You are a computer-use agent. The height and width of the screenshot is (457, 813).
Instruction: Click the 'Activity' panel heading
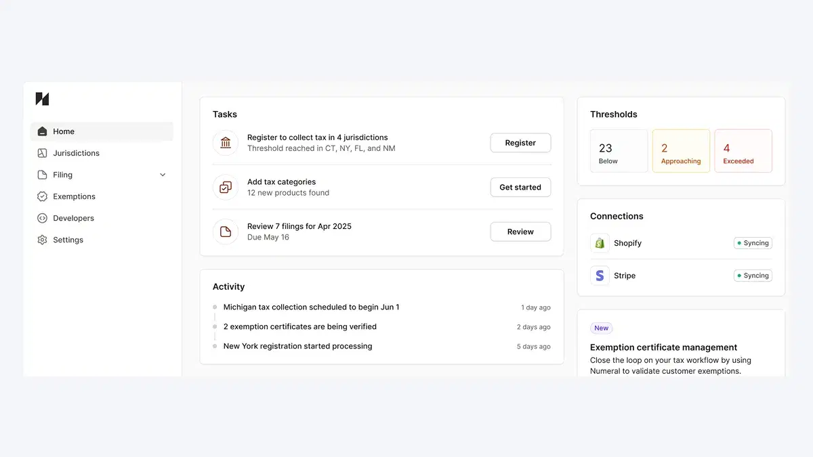tap(228, 287)
